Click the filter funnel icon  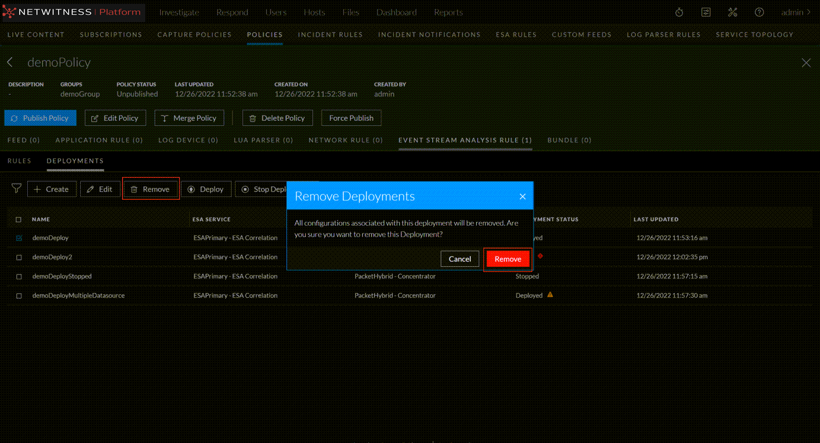(17, 189)
